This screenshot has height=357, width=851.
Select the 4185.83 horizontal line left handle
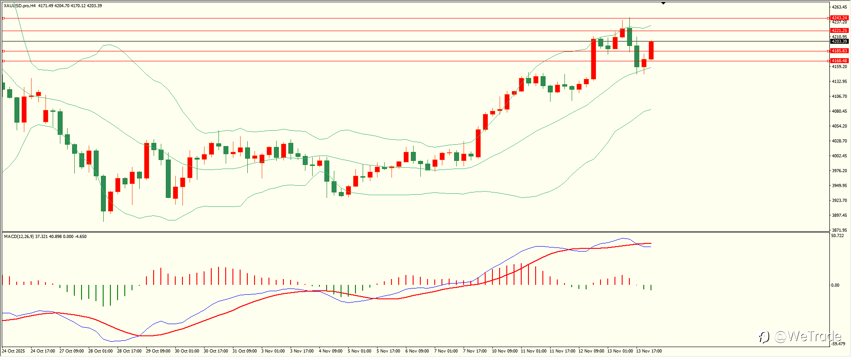click(x=4, y=51)
